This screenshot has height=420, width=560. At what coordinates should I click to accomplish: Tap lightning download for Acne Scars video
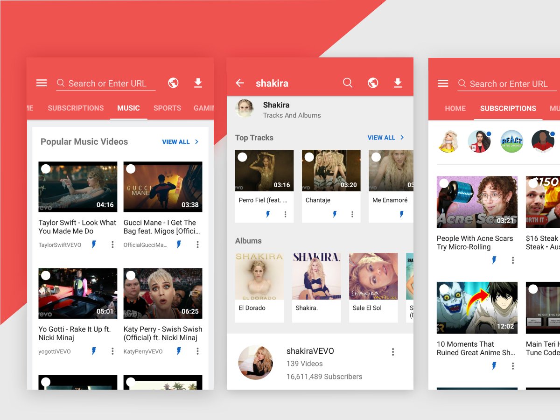coord(494,260)
